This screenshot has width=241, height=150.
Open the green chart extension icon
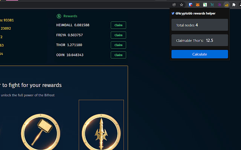pyautogui.click(x=205, y=5)
